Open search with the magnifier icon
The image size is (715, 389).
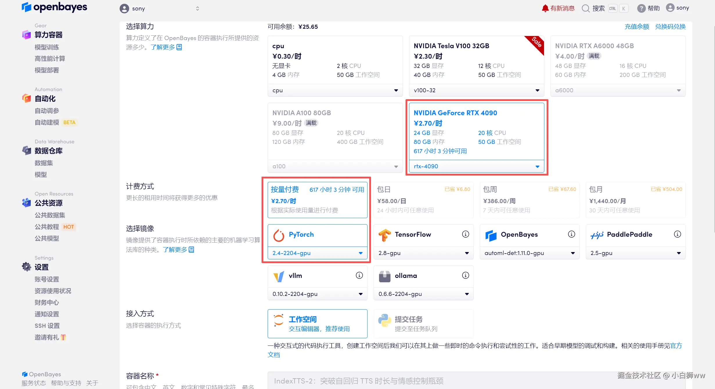(586, 8)
